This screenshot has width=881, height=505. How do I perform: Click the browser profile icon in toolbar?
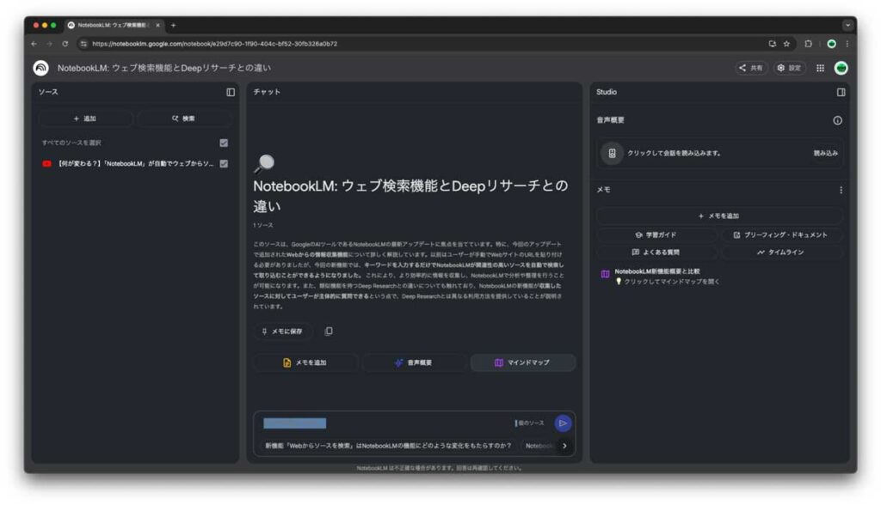point(831,44)
